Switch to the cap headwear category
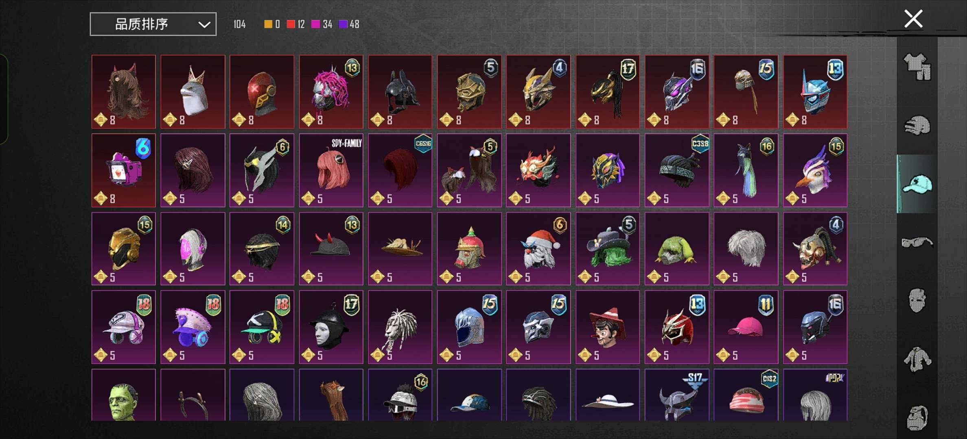Image resolution: width=967 pixels, height=439 pixels. 917,184
